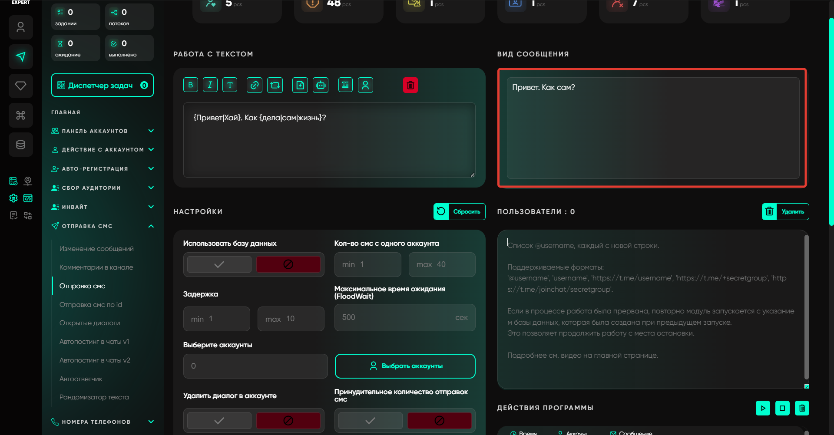The height and width of the screenshot is (435, 834).
Task: Click the FloodWait max wait time field
Action: click(x=395, y=317)
